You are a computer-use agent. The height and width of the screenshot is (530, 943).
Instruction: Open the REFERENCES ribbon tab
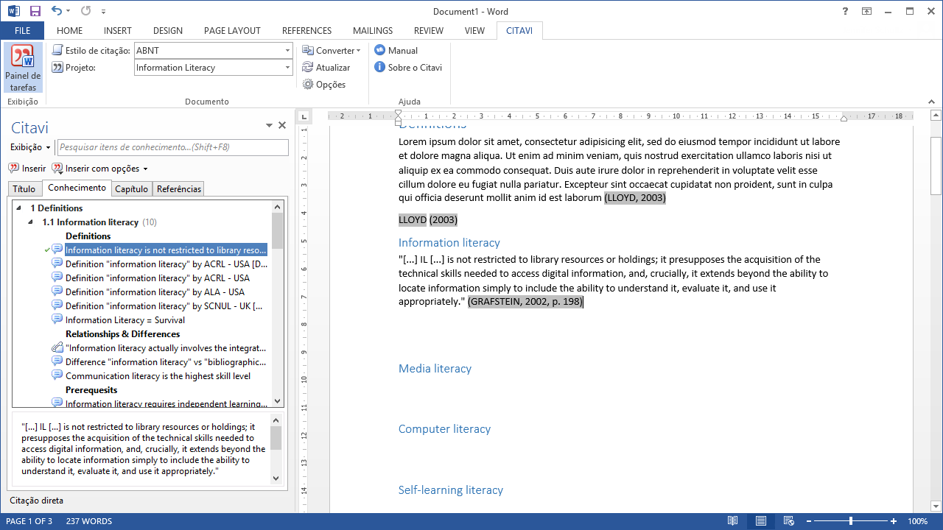click(x=307, y=31)
